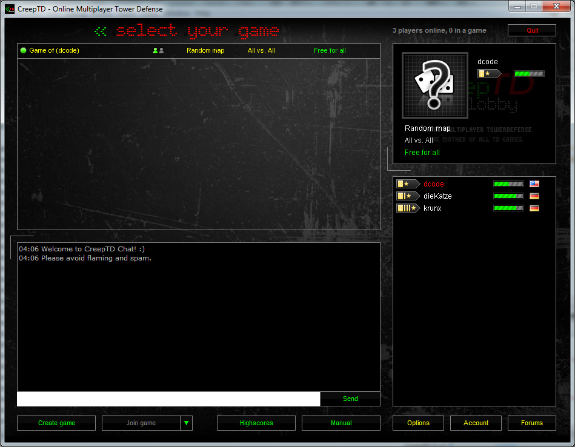Click krunx's rank badge in player list
The image size is (575, 447).
[408, 208]
